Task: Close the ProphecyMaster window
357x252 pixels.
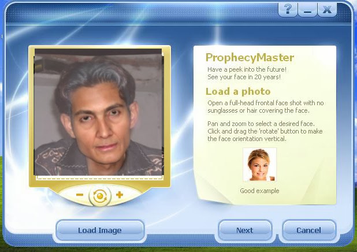Action: pos(327,9)
